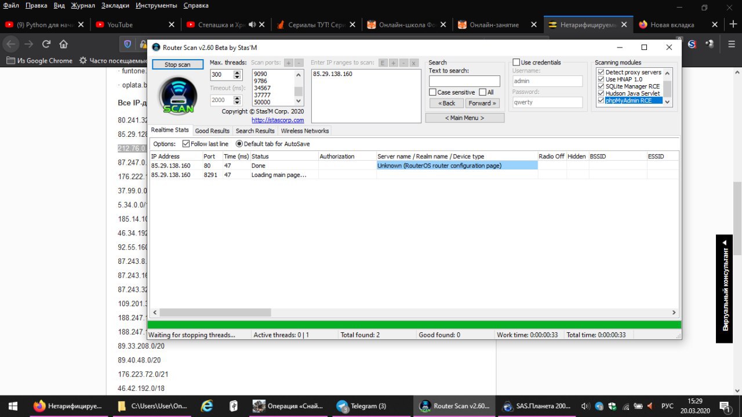
Task: Click the taskbar volume speaker icon
Action: coord(585,406)
